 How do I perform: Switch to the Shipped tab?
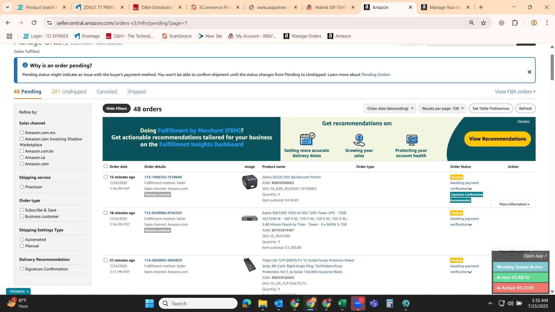click(136, 92)
